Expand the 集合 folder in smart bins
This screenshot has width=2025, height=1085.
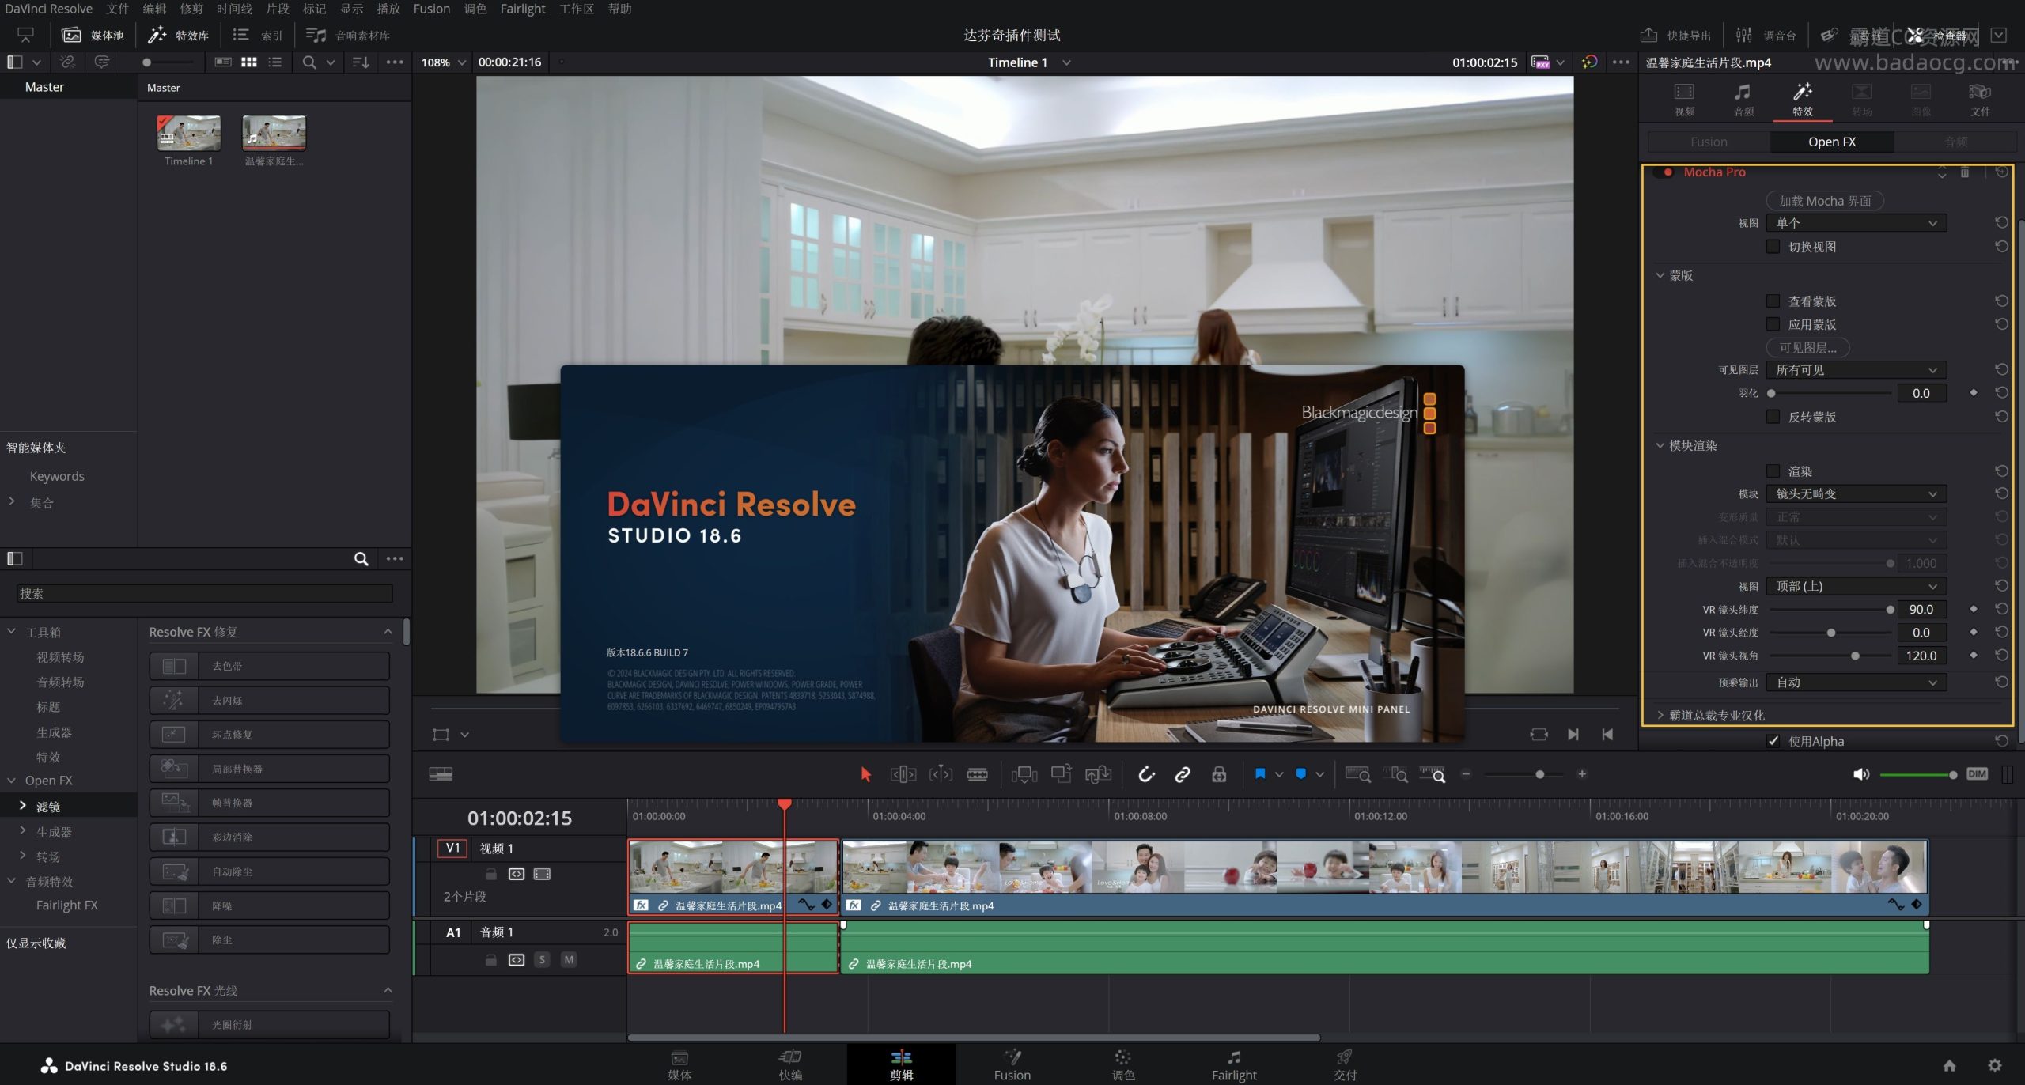12,501
